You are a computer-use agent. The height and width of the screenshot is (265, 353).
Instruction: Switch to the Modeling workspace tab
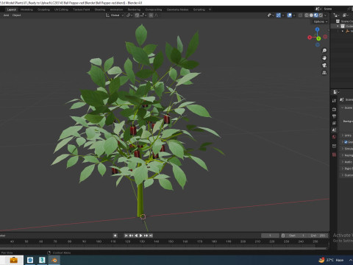(26, 10)
